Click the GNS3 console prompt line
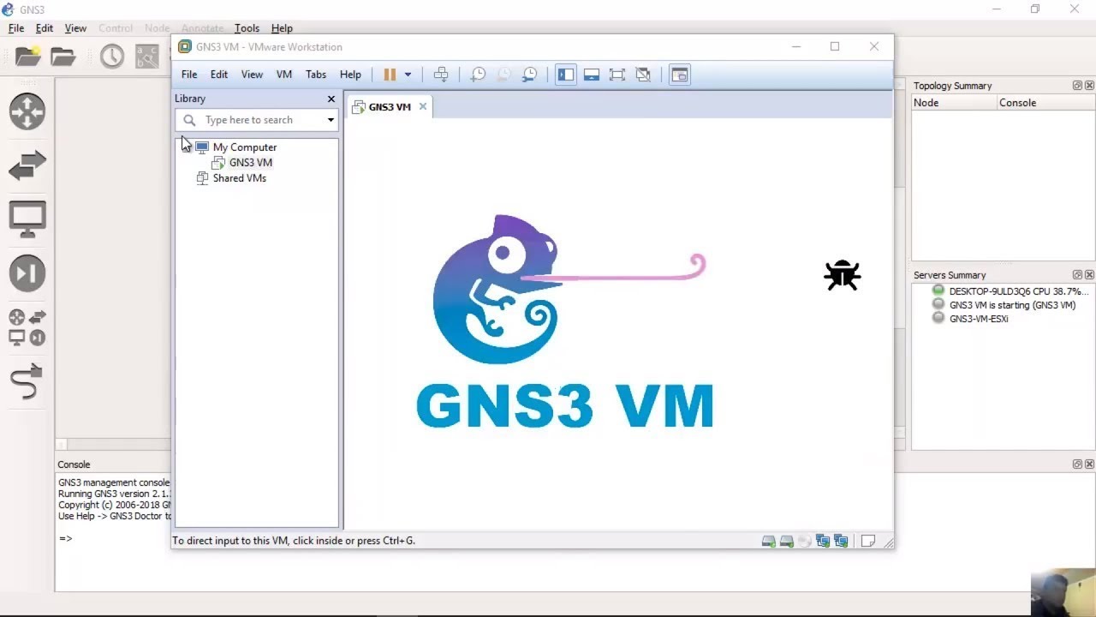 click(66, 539)
